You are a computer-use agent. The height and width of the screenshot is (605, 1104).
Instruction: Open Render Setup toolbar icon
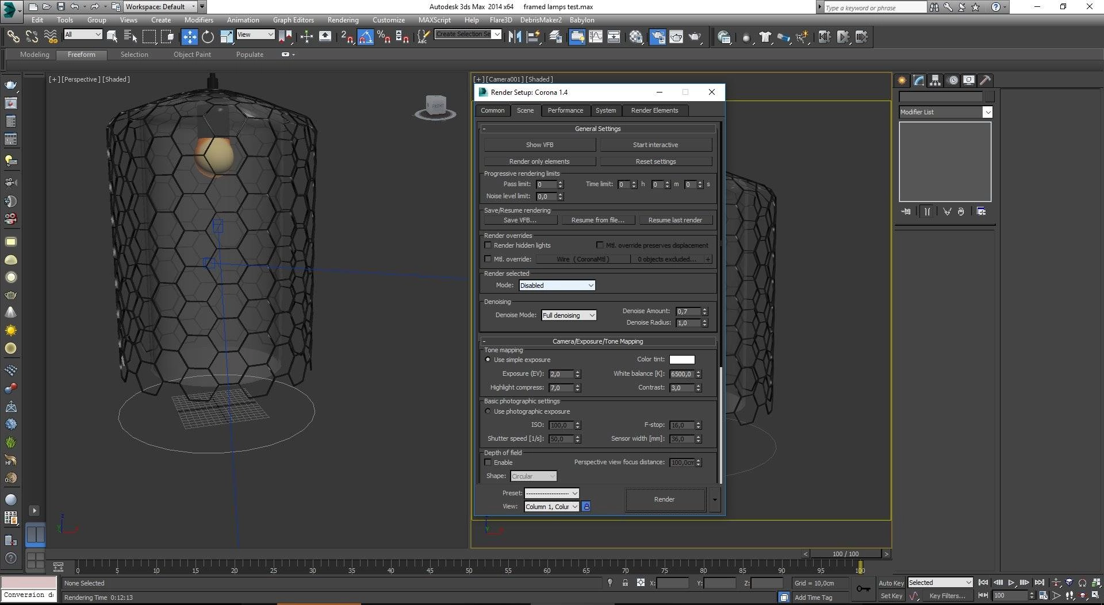tap(657, 37)
